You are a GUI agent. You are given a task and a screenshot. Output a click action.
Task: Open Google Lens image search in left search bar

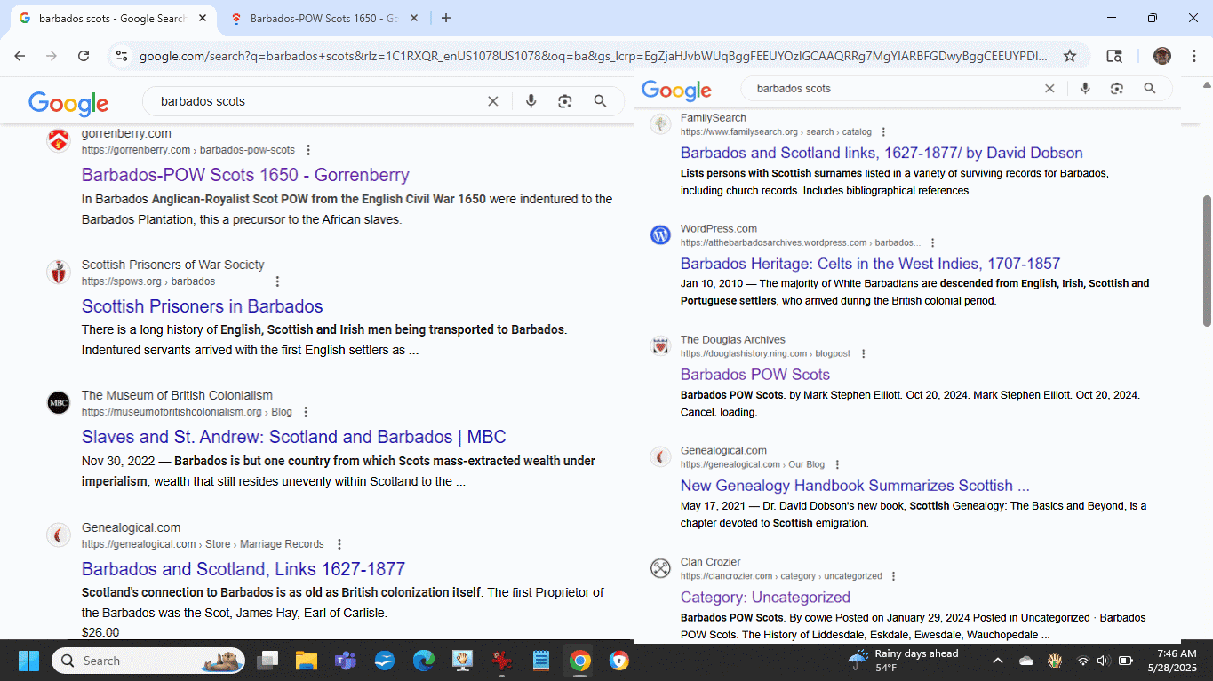click(x=564, y=101)
